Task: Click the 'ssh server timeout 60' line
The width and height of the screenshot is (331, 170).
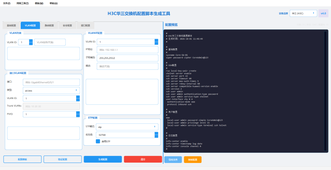Action: 179,78
